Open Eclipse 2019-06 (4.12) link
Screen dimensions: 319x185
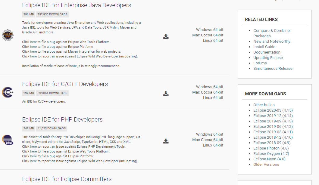(x=273, y=127)
